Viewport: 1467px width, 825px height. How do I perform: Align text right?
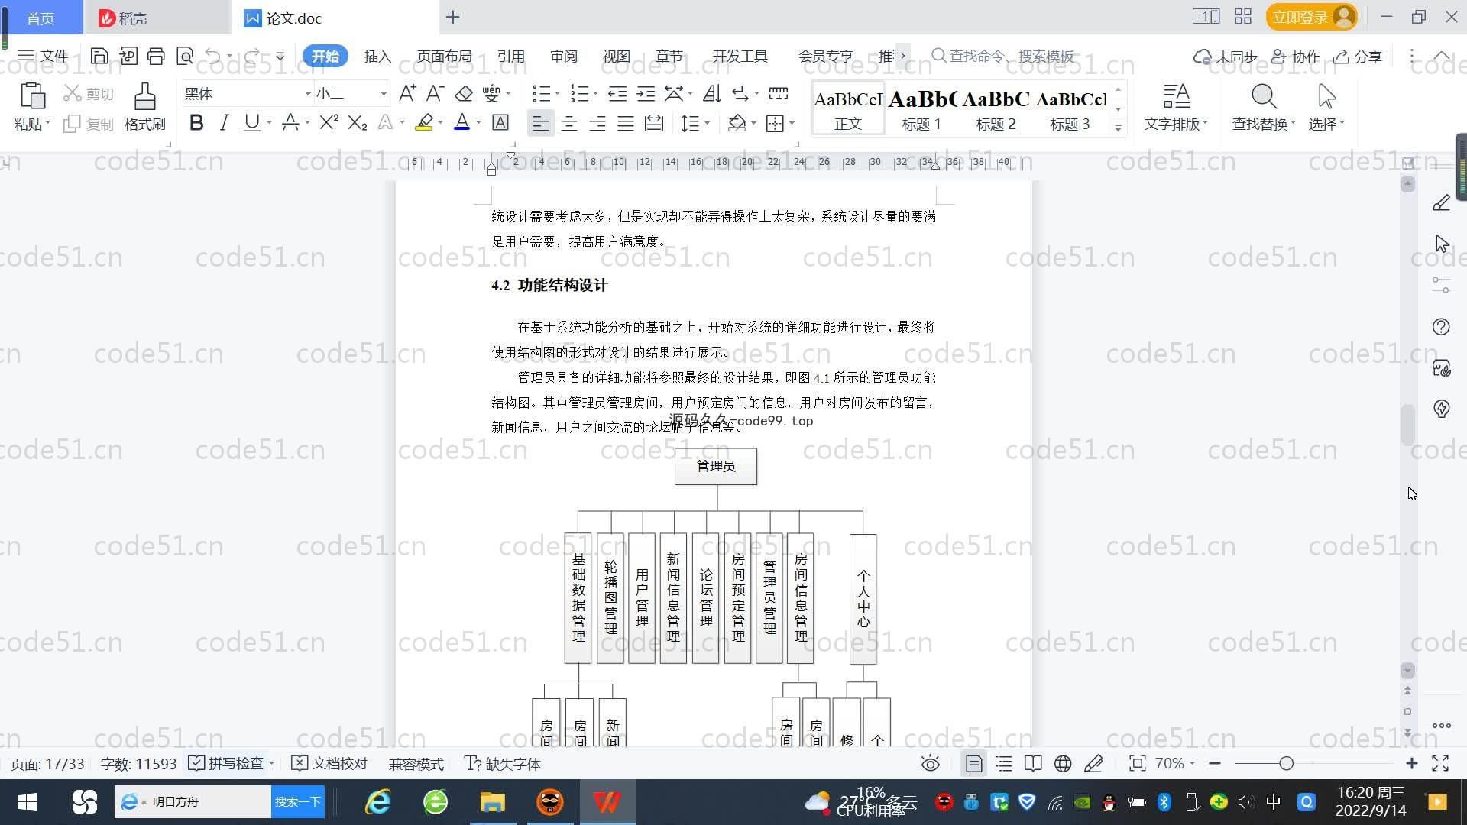point(597,123)
